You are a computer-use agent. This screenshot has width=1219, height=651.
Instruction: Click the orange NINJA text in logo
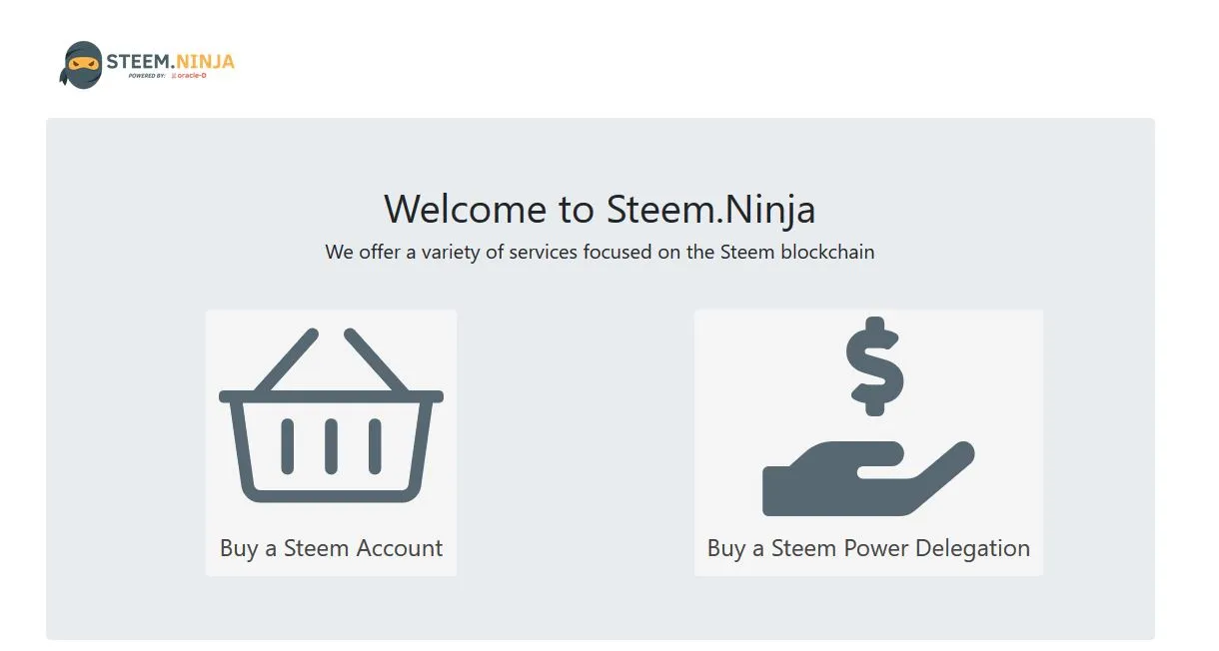pyautogui.click(x=205, y=62)
